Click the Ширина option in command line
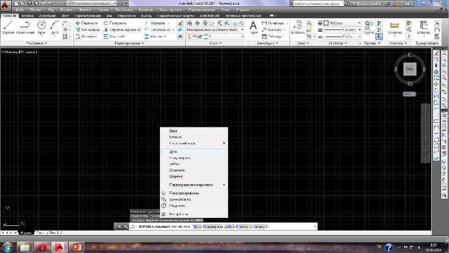This screenshot has width=449, height=253. 260,227
